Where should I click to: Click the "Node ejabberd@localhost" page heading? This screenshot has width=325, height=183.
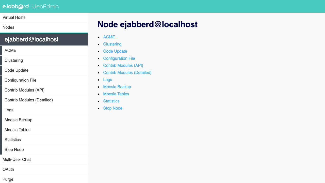(148, 24)
